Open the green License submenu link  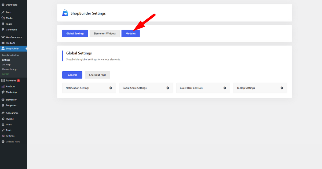[x=5, y=74]
